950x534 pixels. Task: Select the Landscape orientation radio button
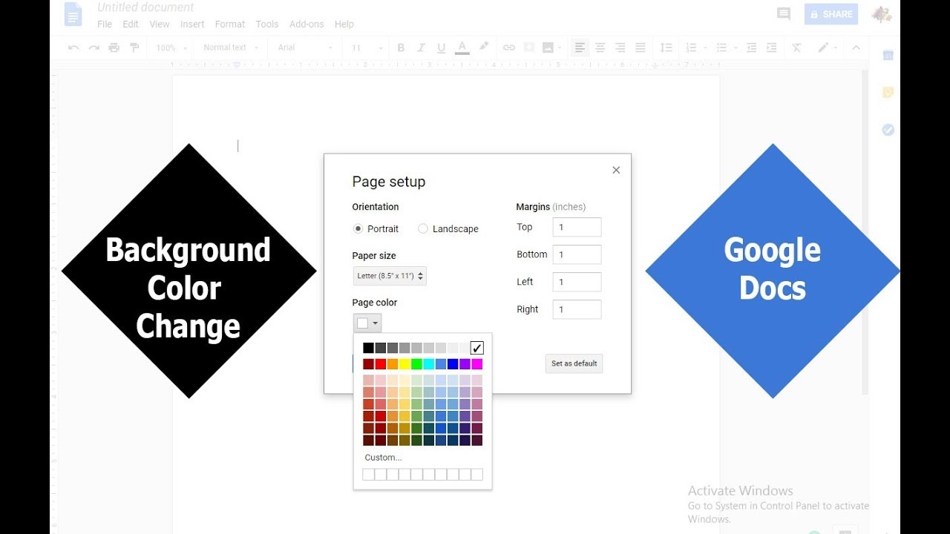point(423,228)
